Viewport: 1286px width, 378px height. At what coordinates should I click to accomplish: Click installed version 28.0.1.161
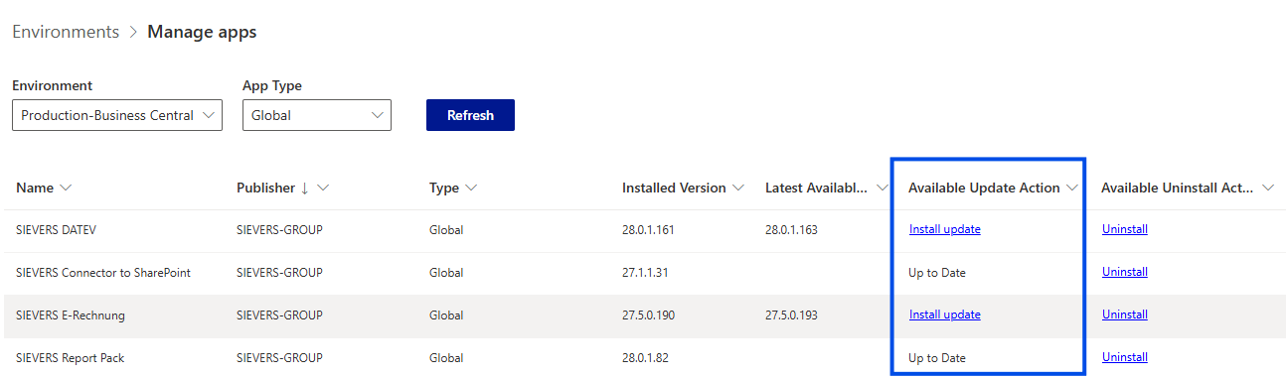[x=648, y=229]
